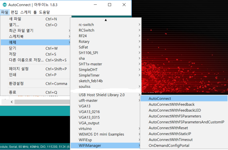
Task: Open the AutoConnect example sketch
Action: click(184, 99)
